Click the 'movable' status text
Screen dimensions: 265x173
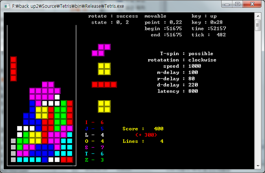[x=155, y=16]
